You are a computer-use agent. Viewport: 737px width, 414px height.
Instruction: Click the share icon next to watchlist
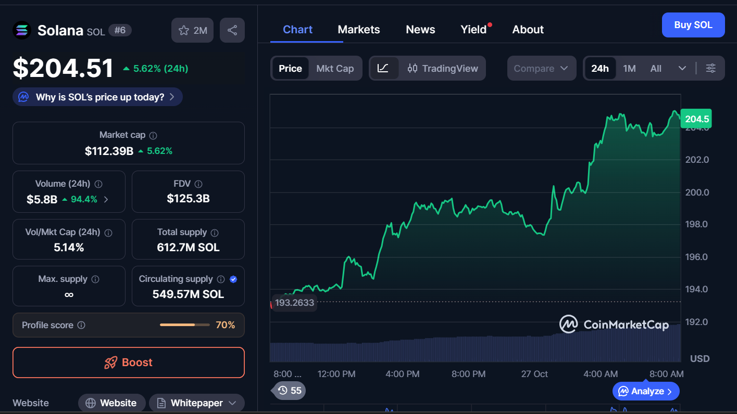click(232, 30)
